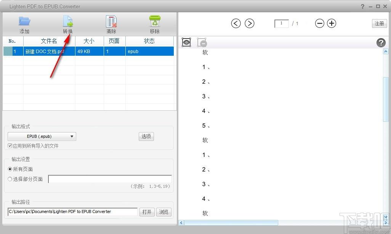Open the 选项 options button
Screen dimensions: 391x234
coord(146,136)
